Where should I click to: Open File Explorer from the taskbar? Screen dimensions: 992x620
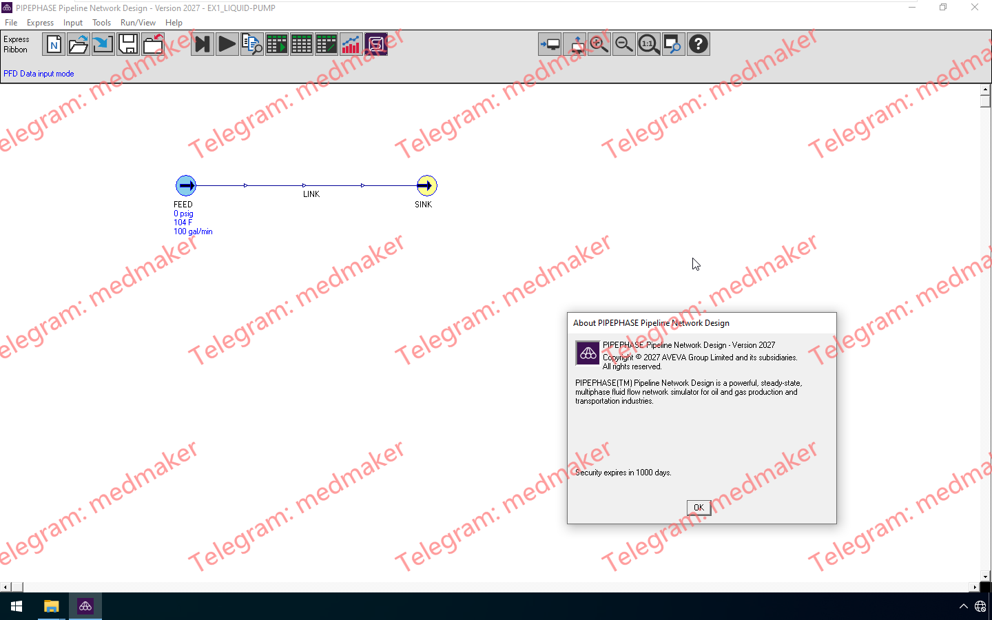[51, 606]
